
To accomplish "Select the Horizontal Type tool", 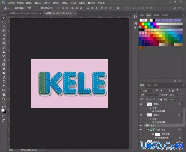I will pos(4,82).
